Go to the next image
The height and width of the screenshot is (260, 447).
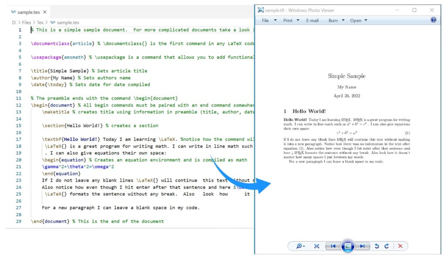[362, 246]
